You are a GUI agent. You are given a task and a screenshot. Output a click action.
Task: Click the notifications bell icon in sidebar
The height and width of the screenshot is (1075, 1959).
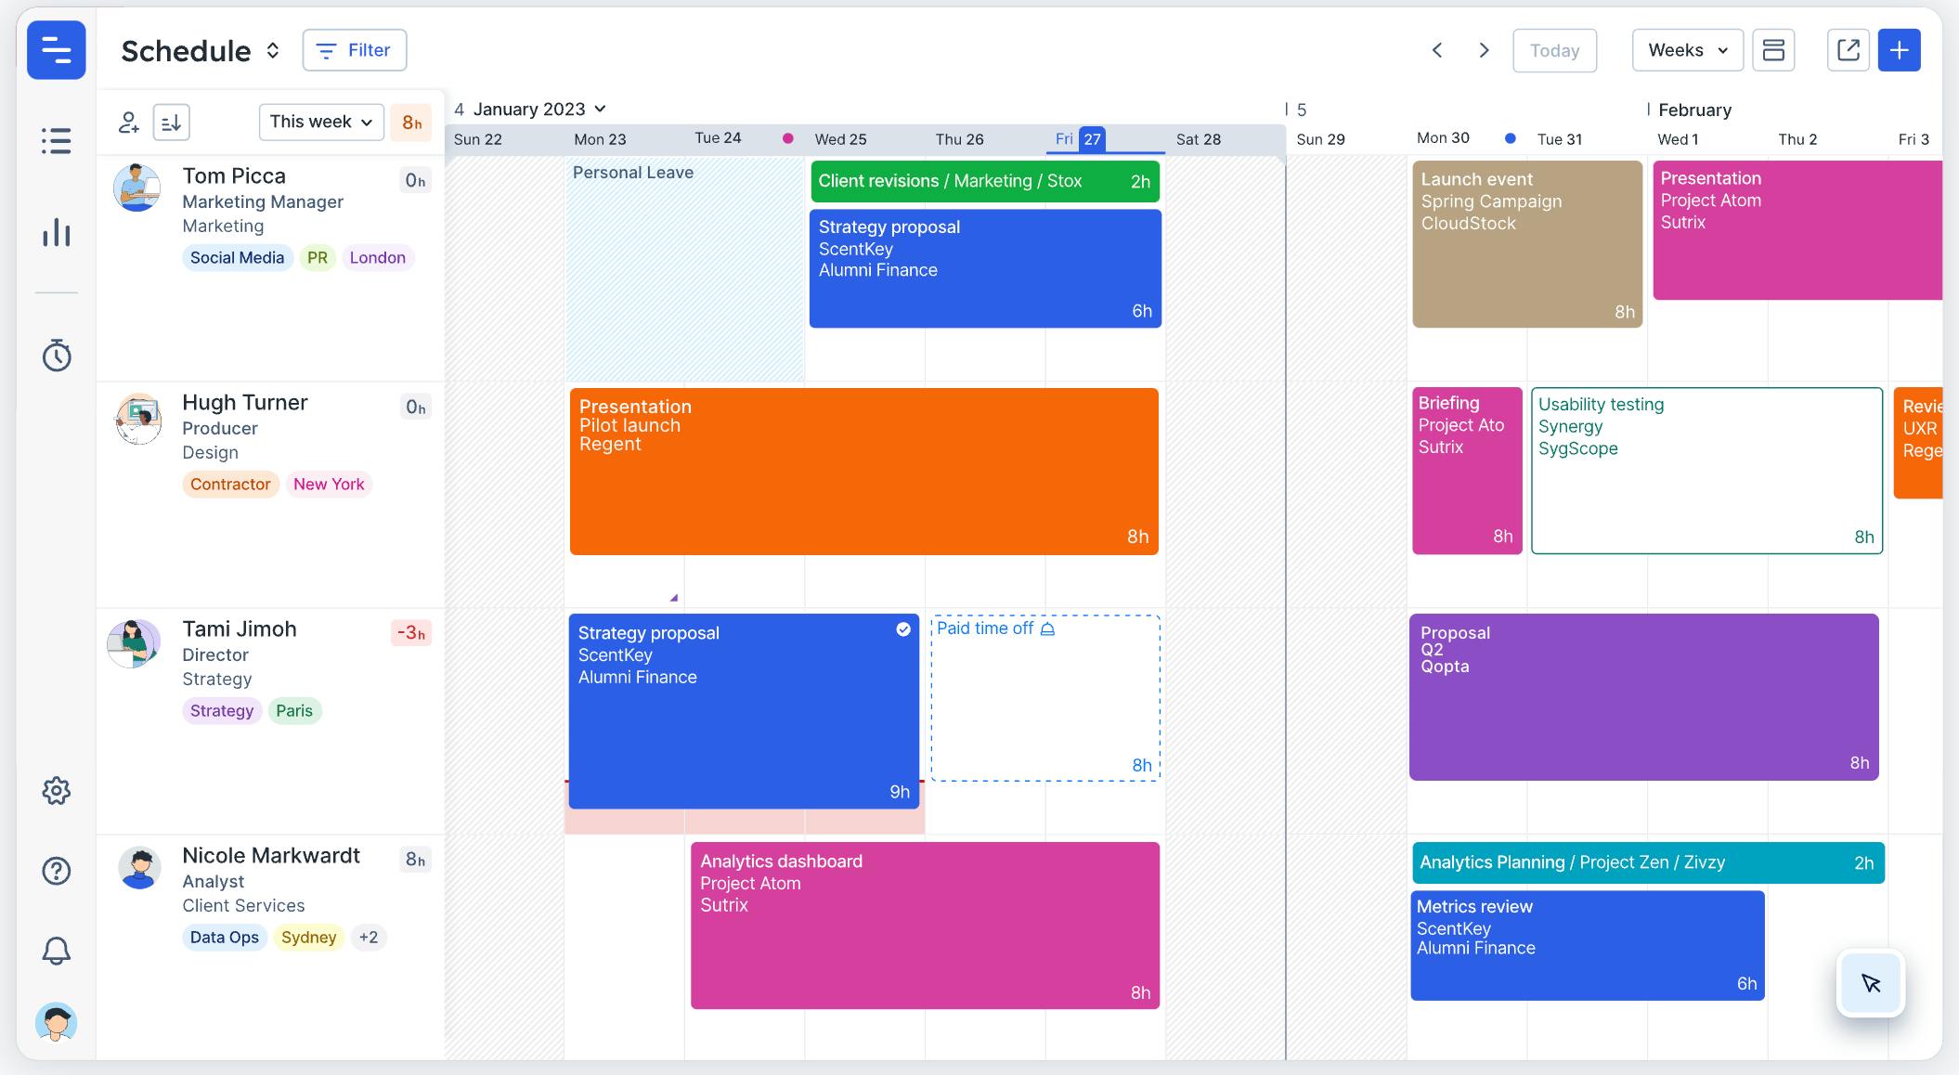[56, 951]
